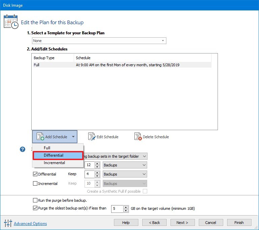The width and height of the screenshot is (259, 230).
Task: Choose Differential from the Add Schedule menu
Action: [58, 155]
